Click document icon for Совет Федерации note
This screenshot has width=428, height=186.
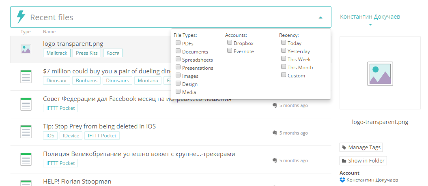click(26, 104)
